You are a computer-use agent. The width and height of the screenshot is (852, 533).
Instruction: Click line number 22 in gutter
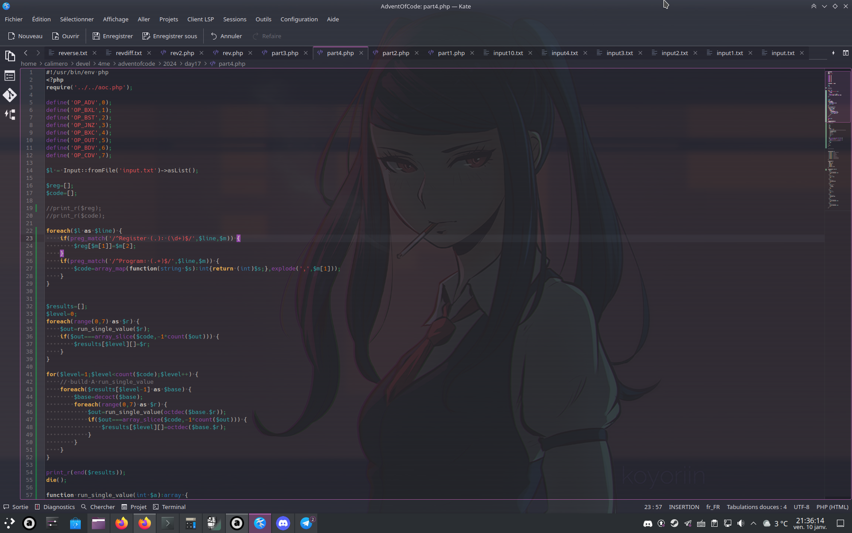29,231
